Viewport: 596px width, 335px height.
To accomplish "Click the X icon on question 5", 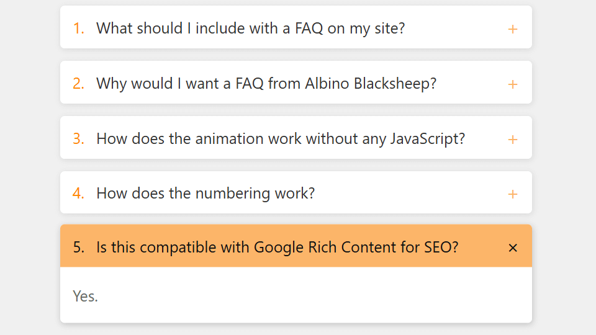I will [513, 248].
